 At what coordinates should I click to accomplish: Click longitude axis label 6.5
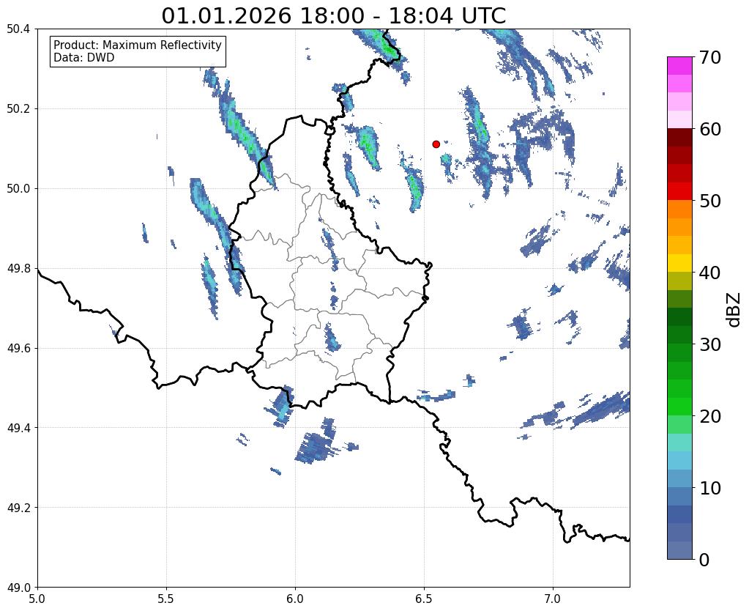pyautogui.click(x=424, y=599)
